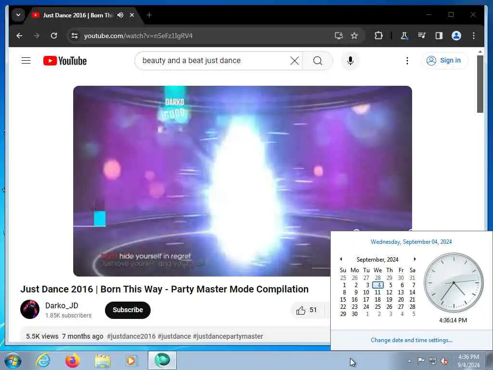Open Windows Explorer folder on taskbar
This screenshot has width=493, height=370.
point(103,361)
